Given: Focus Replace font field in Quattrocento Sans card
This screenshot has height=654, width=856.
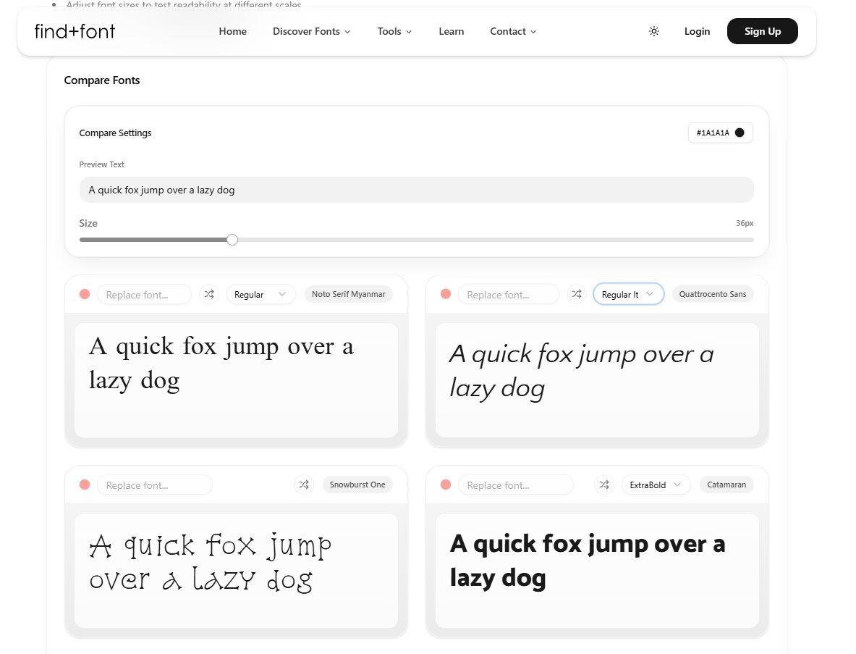Looking at the screenshot, I should tap(508, 295).
